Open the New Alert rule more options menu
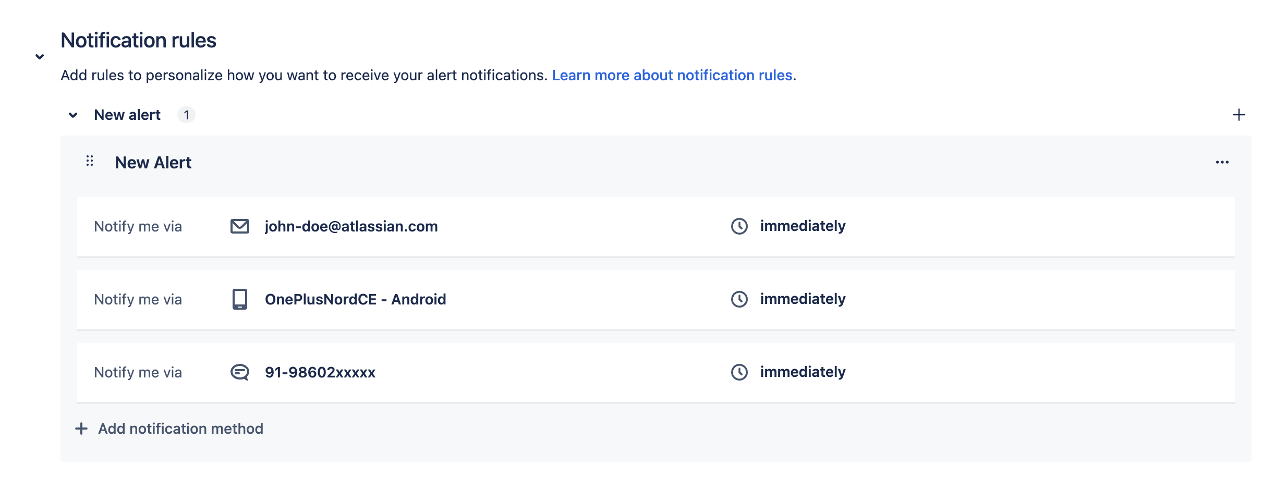 click(1222, 162)
